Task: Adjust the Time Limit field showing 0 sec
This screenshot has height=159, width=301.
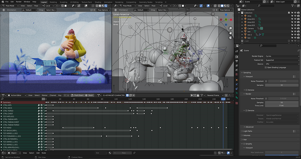Action: click(282, 106)
